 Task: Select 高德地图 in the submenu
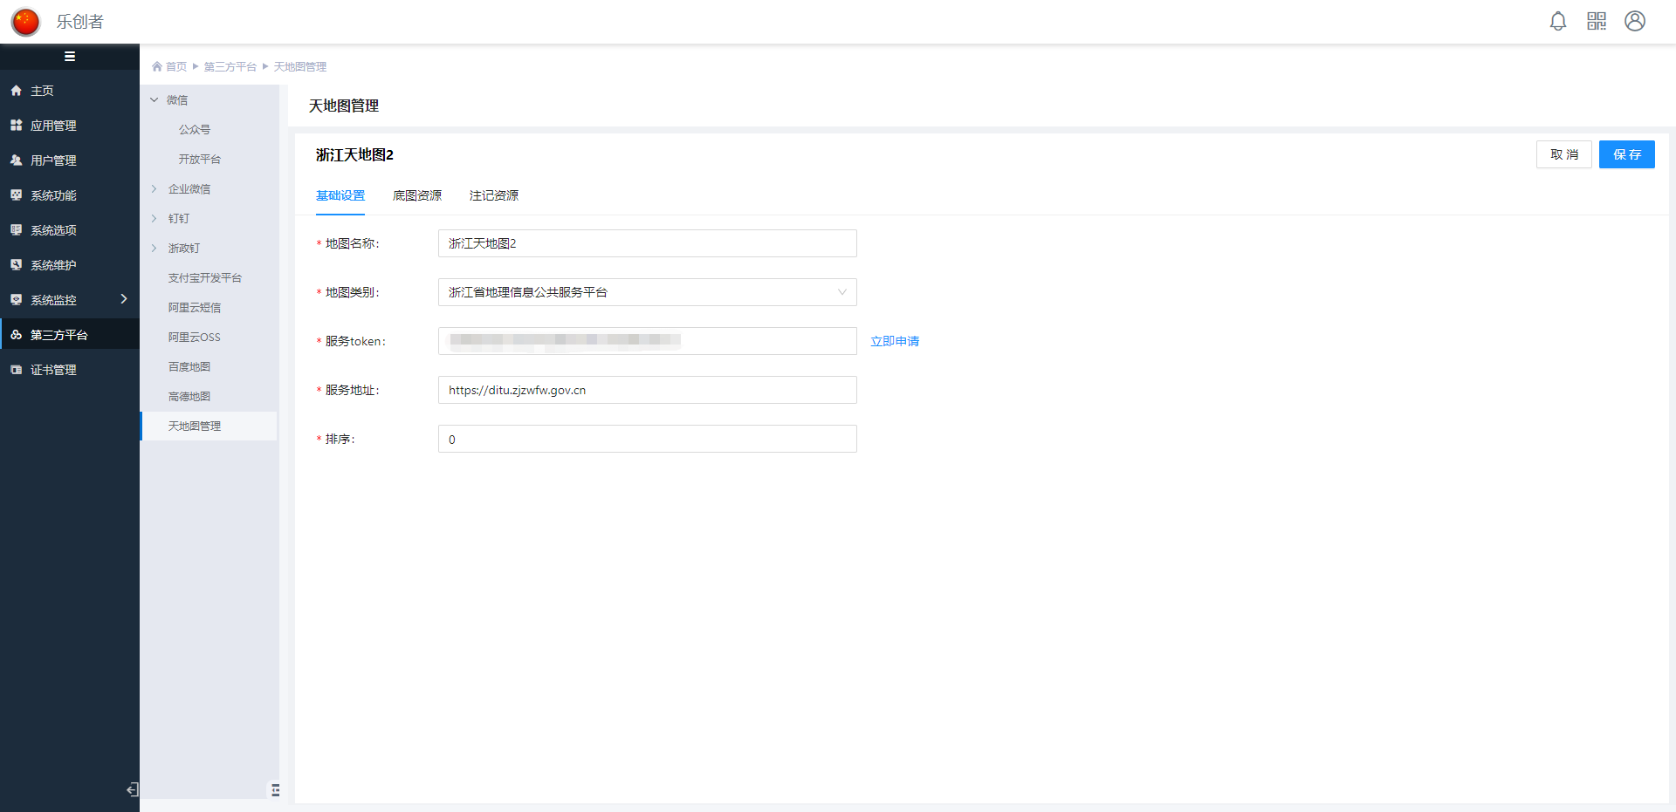click(189, 397)
